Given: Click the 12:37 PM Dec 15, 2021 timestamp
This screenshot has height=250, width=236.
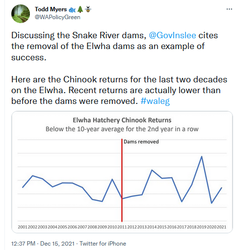Looking at the screenshot, I should (43, 244).
